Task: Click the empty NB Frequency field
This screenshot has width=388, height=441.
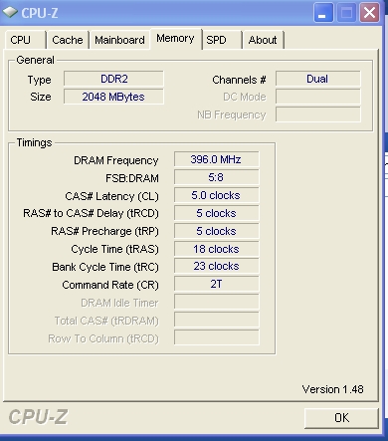Action: point(318,114)
